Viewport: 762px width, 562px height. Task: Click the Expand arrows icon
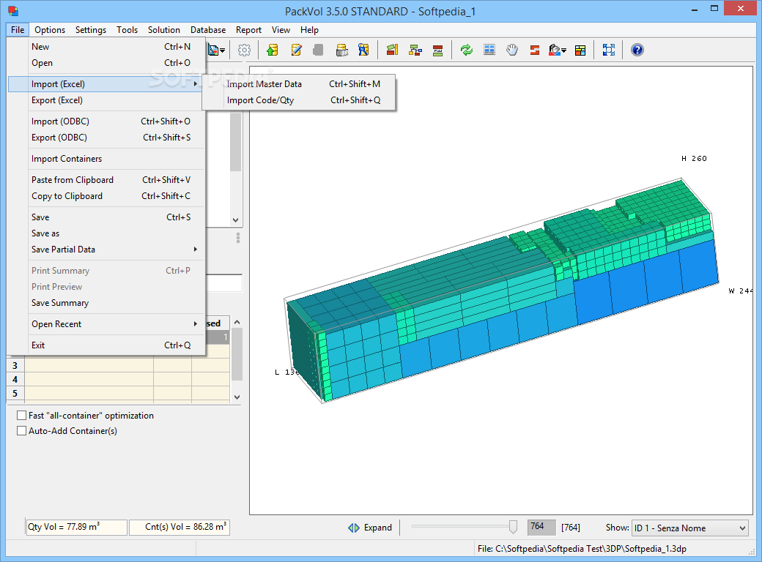354,528
